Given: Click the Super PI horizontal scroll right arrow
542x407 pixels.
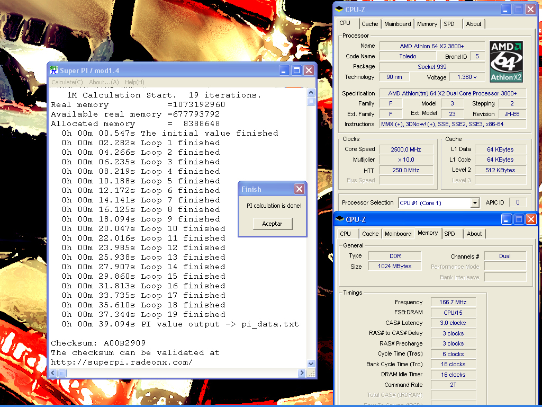Looking at the screenshot, I should (x=302, y=373).
